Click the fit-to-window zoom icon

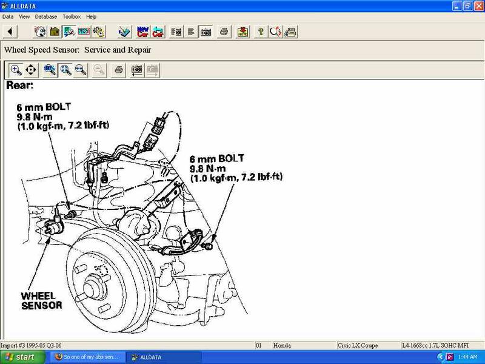point(65,70)
